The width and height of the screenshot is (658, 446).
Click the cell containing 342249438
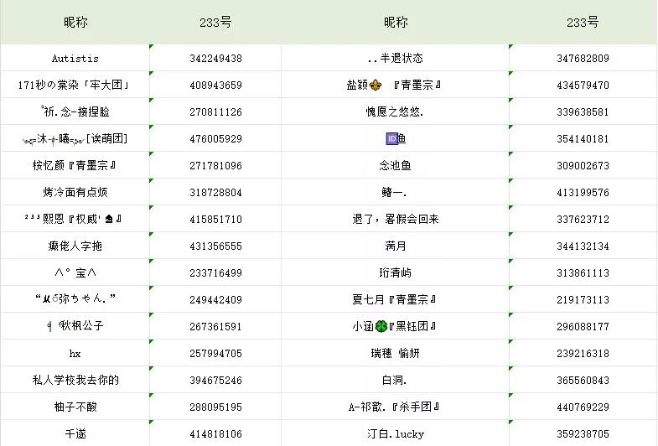pos(216,59)
